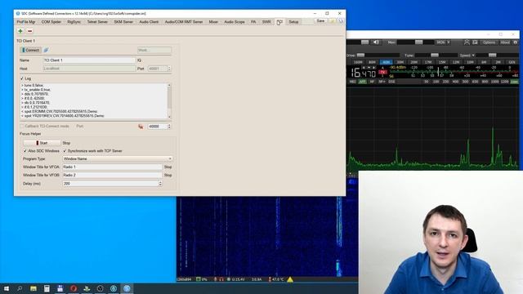
Task: Click the red icon beside callback port field
Action: click(x=141, y=127)
